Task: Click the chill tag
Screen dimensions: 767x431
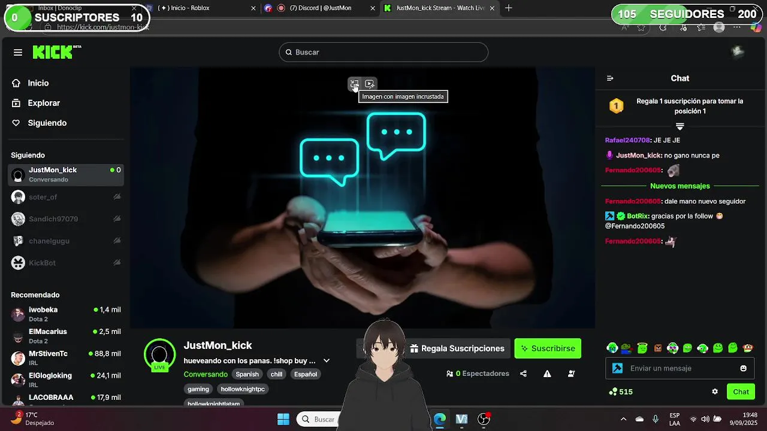Action: [276, 374]
